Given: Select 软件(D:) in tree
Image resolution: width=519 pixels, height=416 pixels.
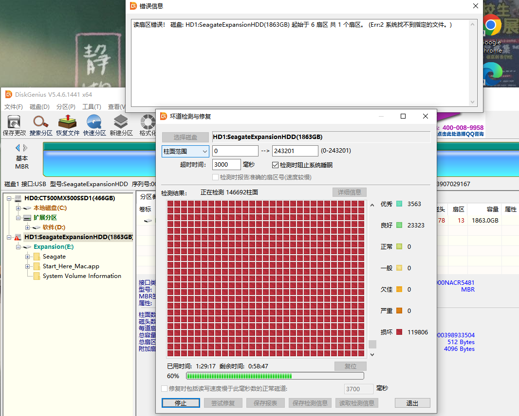Looking at the screenshot, I should [54, 227].
